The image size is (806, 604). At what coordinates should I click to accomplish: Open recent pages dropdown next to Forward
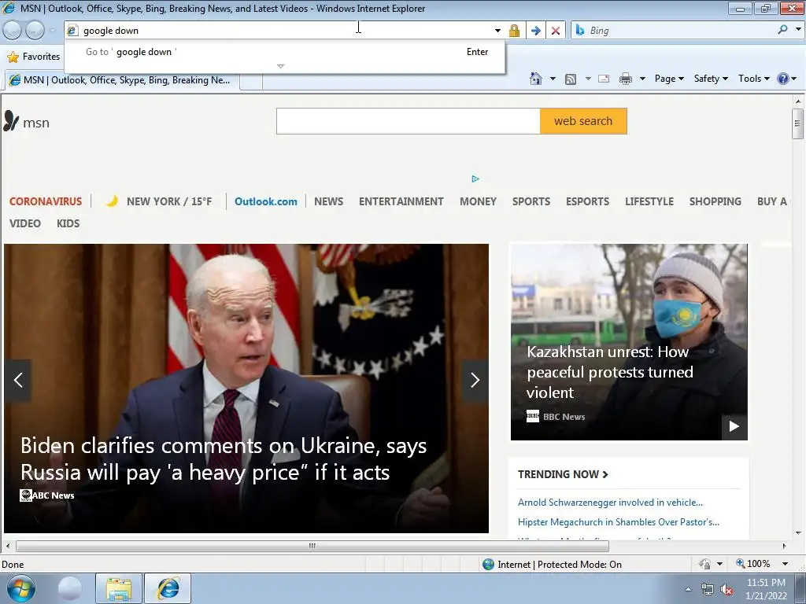[53, 31]
